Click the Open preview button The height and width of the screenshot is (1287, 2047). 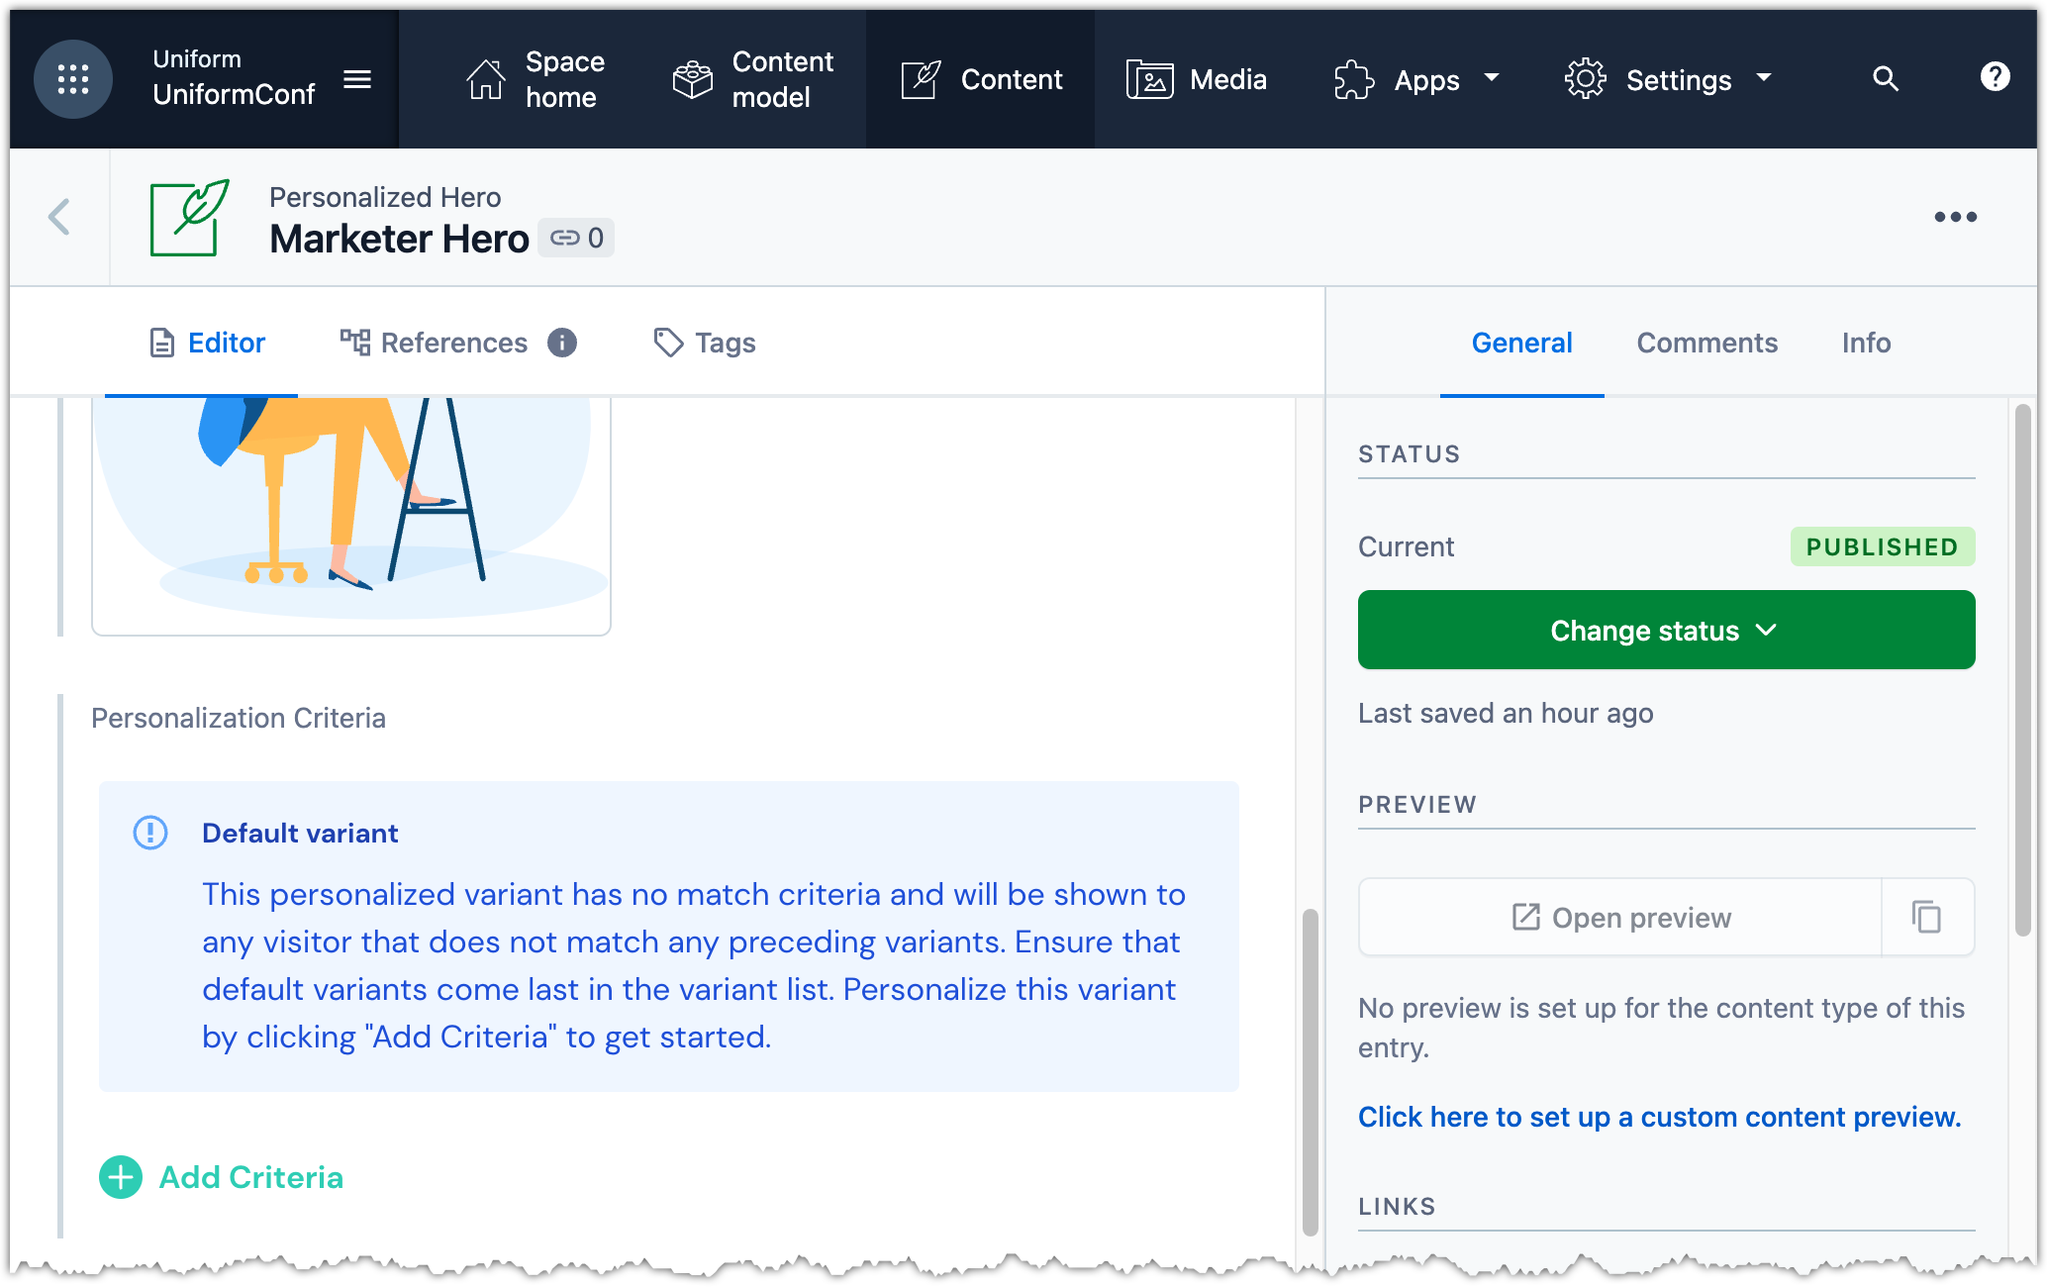[1620, 918]
